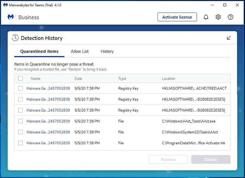Click the help question mark icon

230,17
